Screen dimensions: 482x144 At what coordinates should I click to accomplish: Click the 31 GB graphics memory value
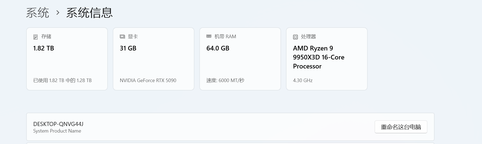pos(128,48)
